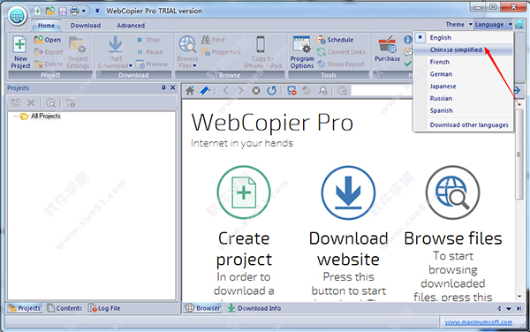The image size is (530, 332).
Task: Open Project Settings from the ribbon
Action: [x=78, y=52]
